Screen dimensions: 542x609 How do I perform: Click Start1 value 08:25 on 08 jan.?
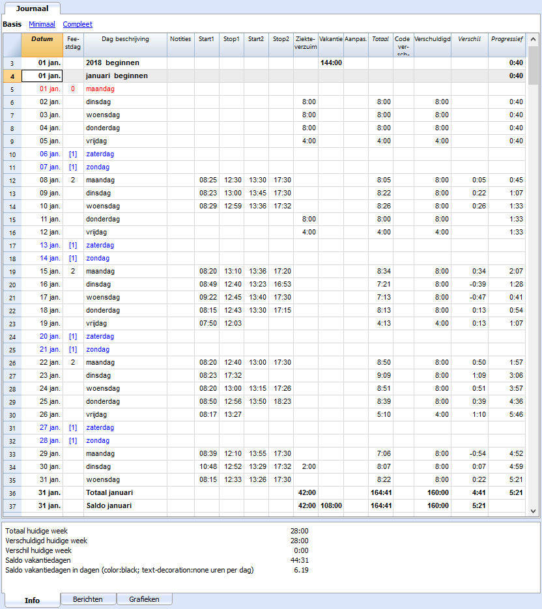click(207, 180)
